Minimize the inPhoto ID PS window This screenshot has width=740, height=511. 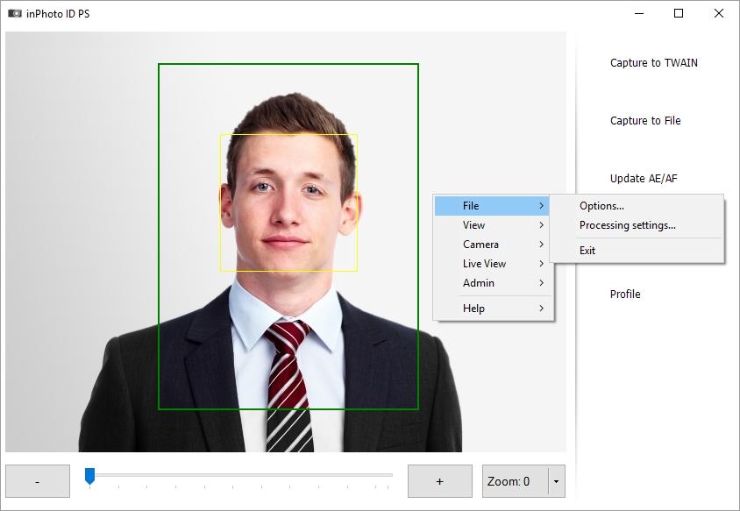tap(639, 13)
